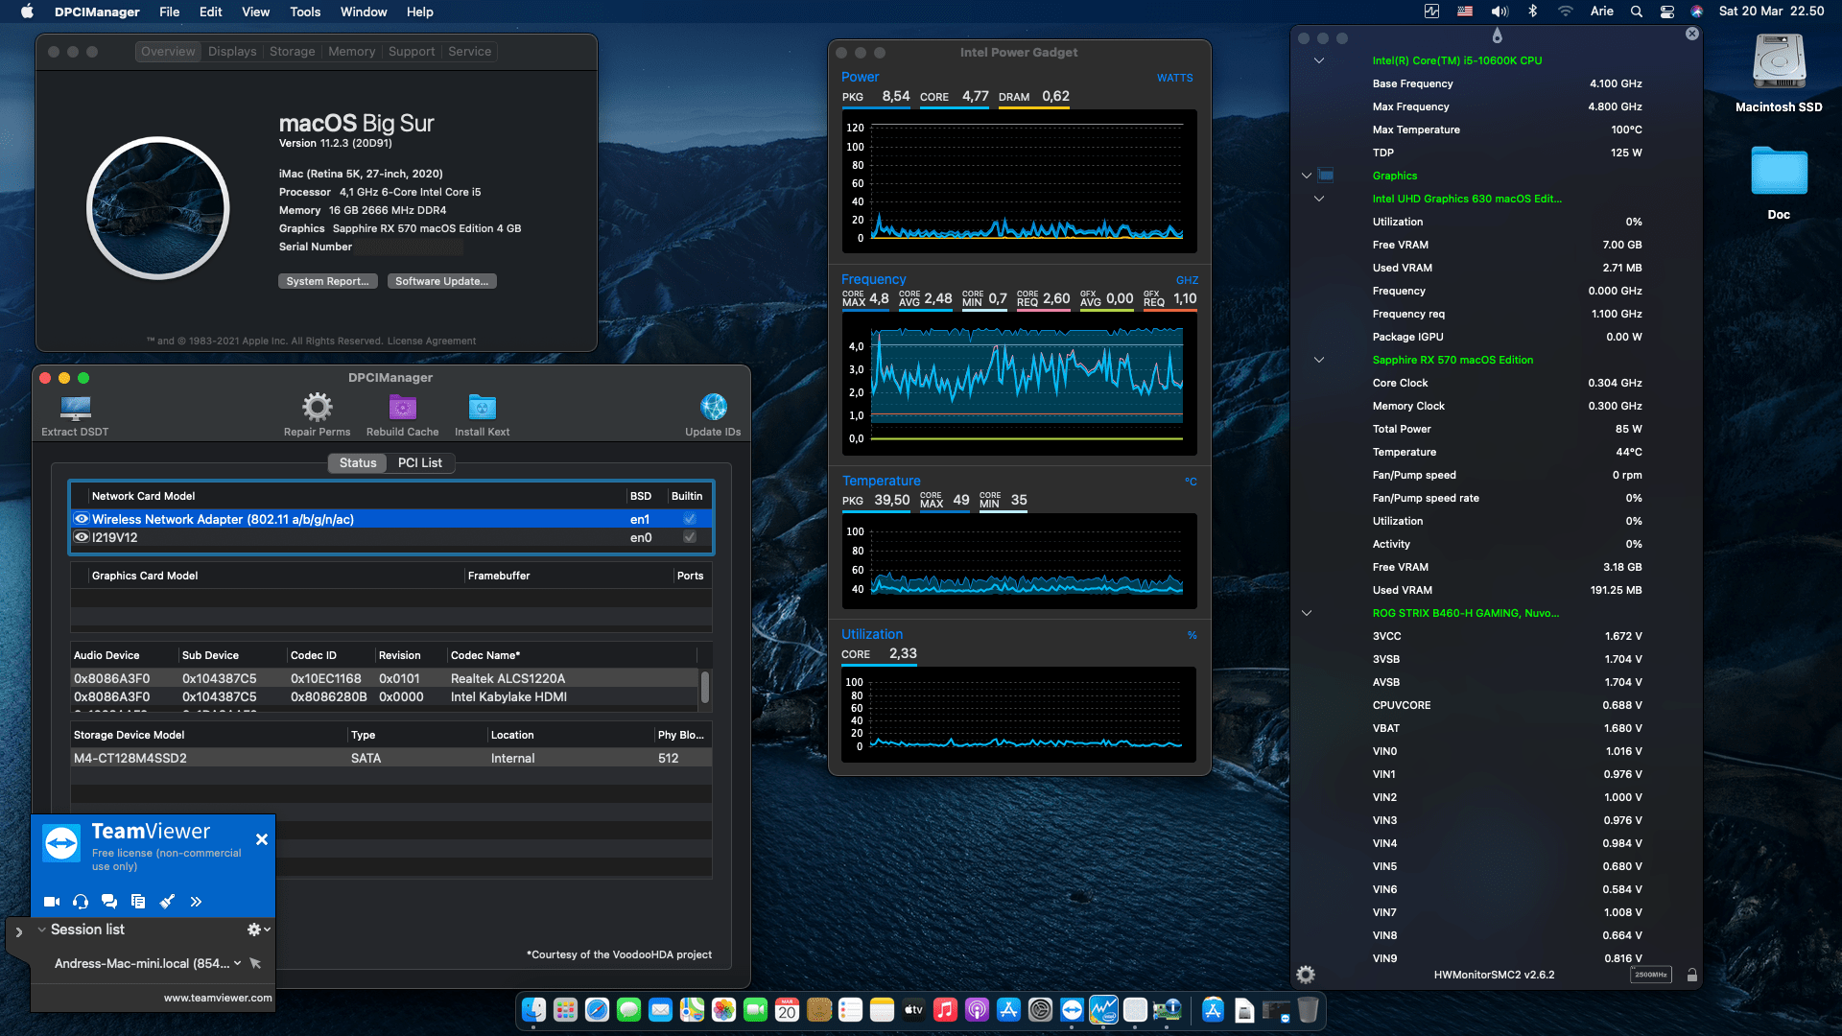Collapse Graphics section in HWMonitor
1842x1036 pixels.
pyautogui.click(x=1306, y=176)
